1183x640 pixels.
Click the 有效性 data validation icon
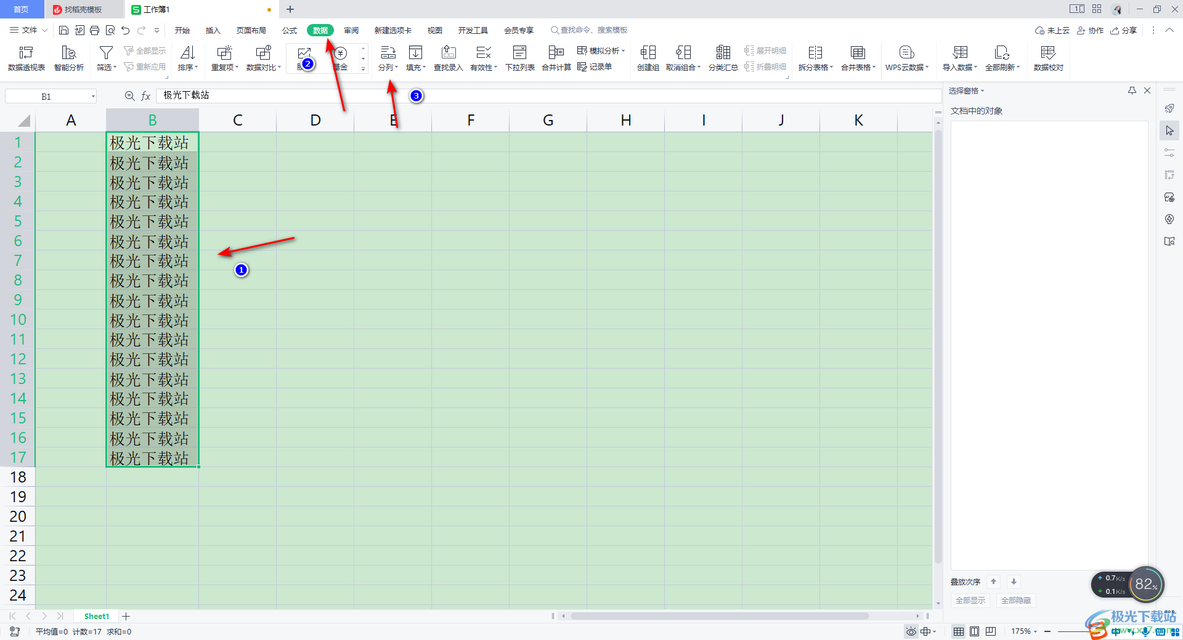[x=484, y=53]
